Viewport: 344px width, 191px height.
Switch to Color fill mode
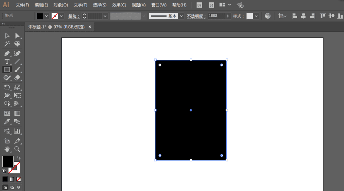pyautogui.click(x=5, y=179)
